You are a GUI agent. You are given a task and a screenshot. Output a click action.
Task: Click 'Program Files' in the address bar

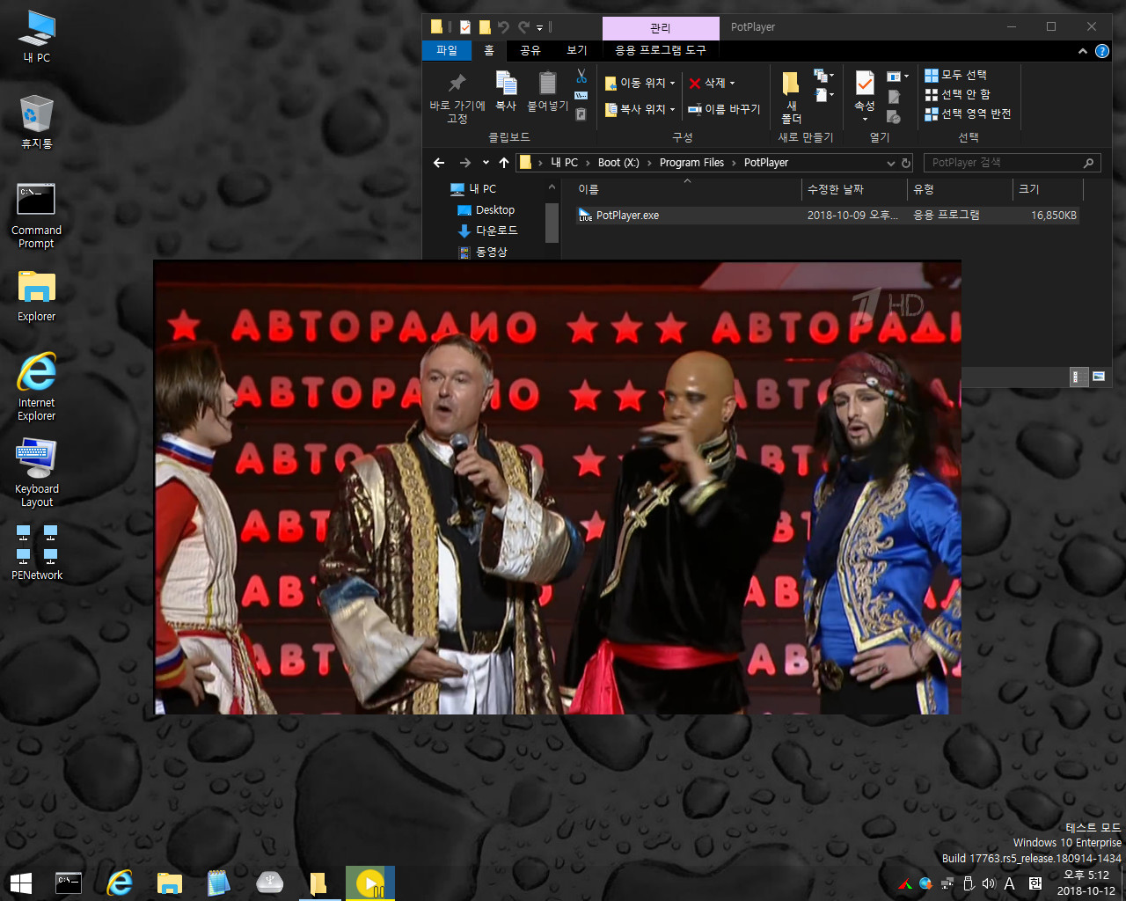pos(691,163)
